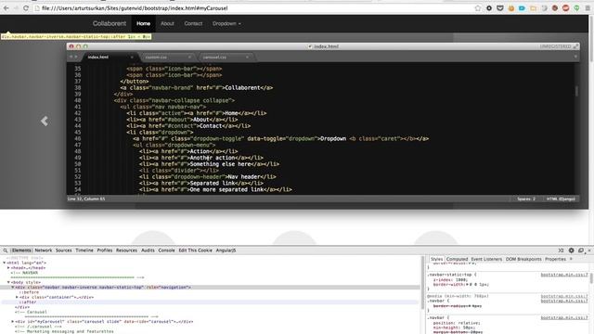Go forward in the browser
The width and height of the screenshot is (594, 334).
click(x=16, y=8)
